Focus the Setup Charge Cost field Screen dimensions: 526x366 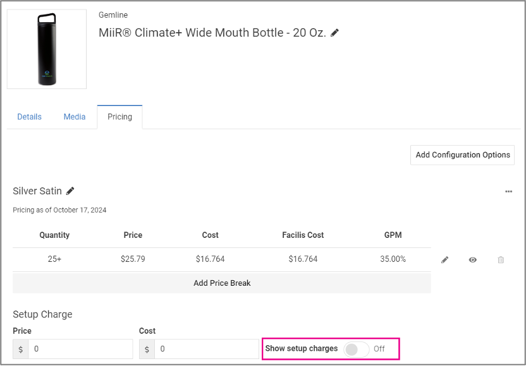207,349
